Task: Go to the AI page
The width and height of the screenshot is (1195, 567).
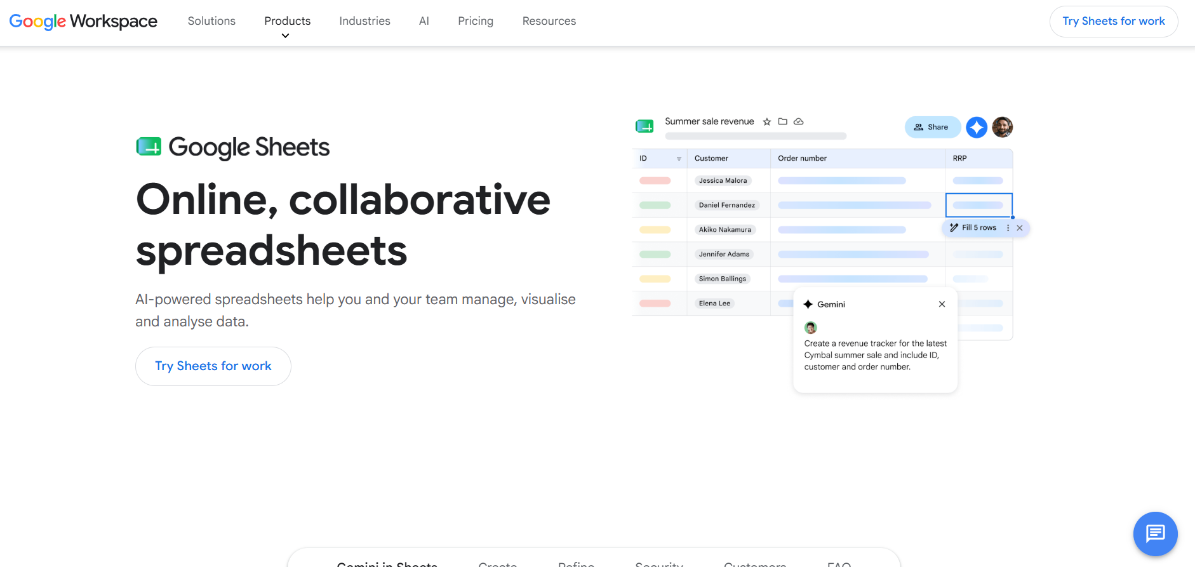Action: click(424, 21)
